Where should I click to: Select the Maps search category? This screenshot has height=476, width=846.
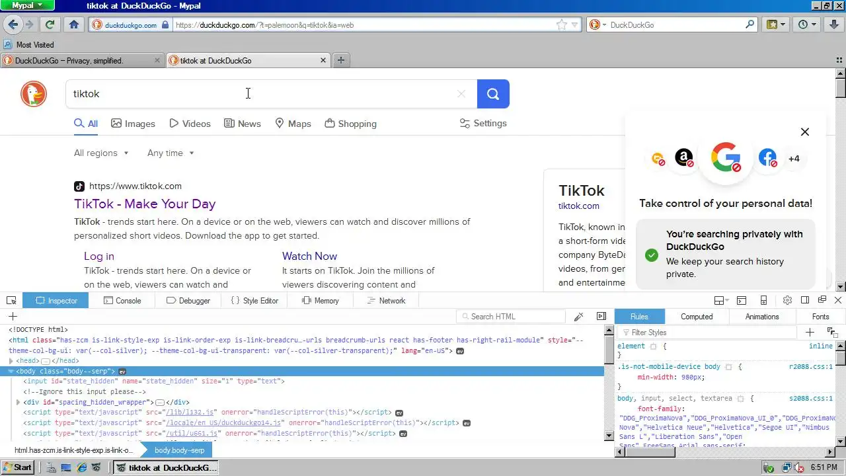click(x=293, y=124)
